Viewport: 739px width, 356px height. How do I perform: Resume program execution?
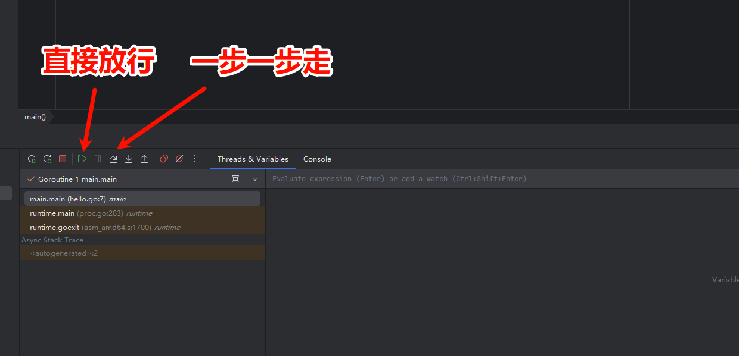click(82, 159)
